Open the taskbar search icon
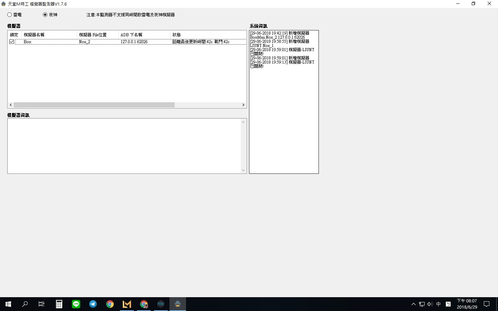The image size is (498, 311). 25,304
